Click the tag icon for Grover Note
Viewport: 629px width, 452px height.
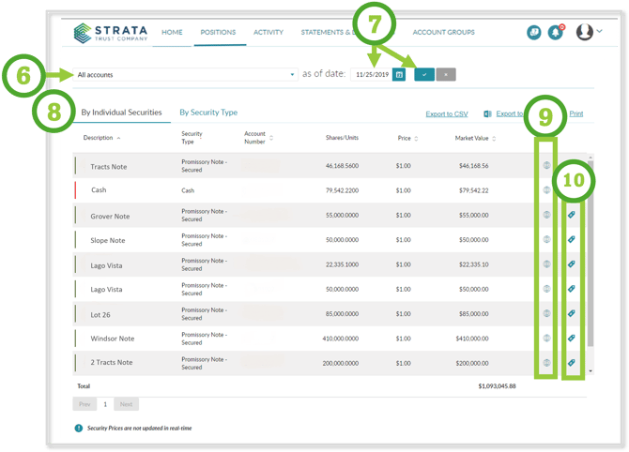[x=571, y=214]
